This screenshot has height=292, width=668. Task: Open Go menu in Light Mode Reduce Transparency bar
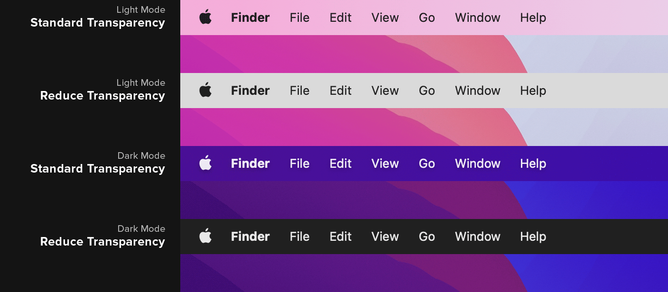point(427,91)
